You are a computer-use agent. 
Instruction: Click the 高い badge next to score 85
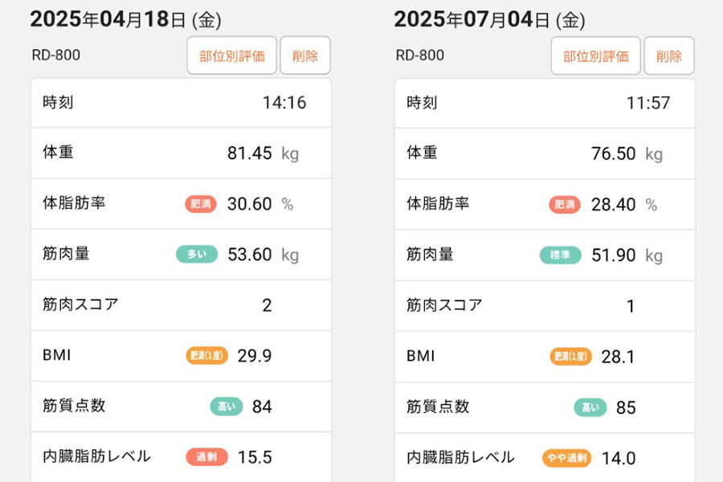click(x=590, y=407)
